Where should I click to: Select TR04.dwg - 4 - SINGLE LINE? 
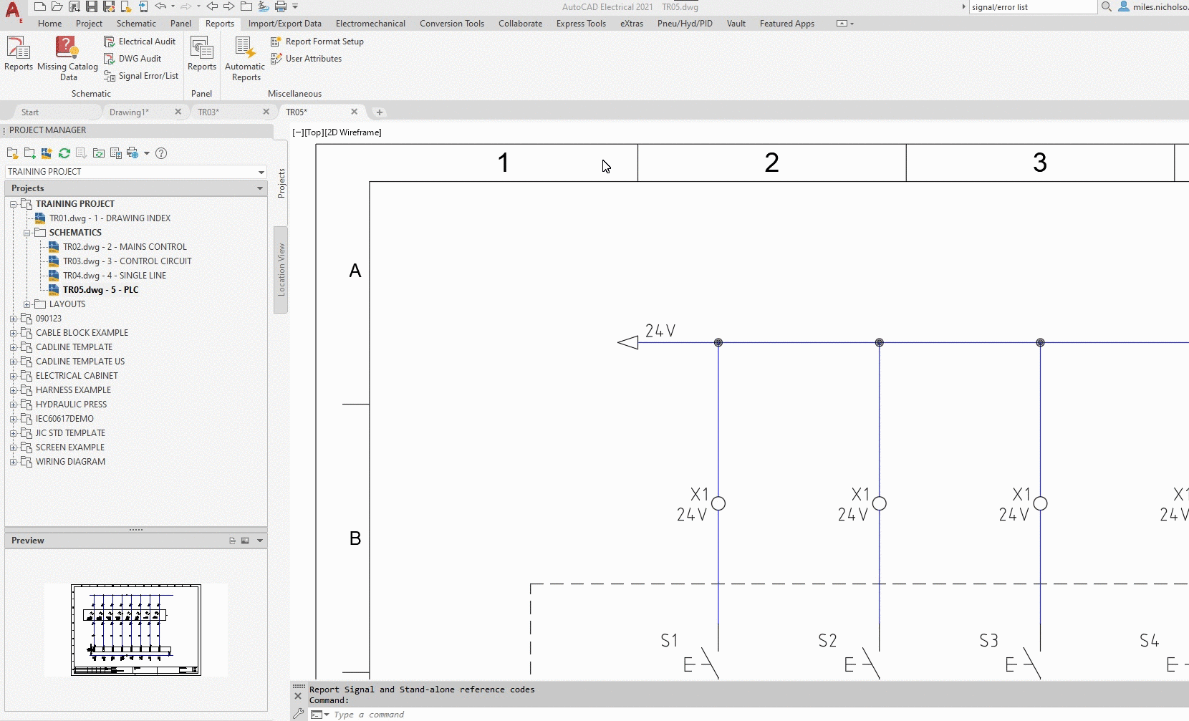pos(115,276)
